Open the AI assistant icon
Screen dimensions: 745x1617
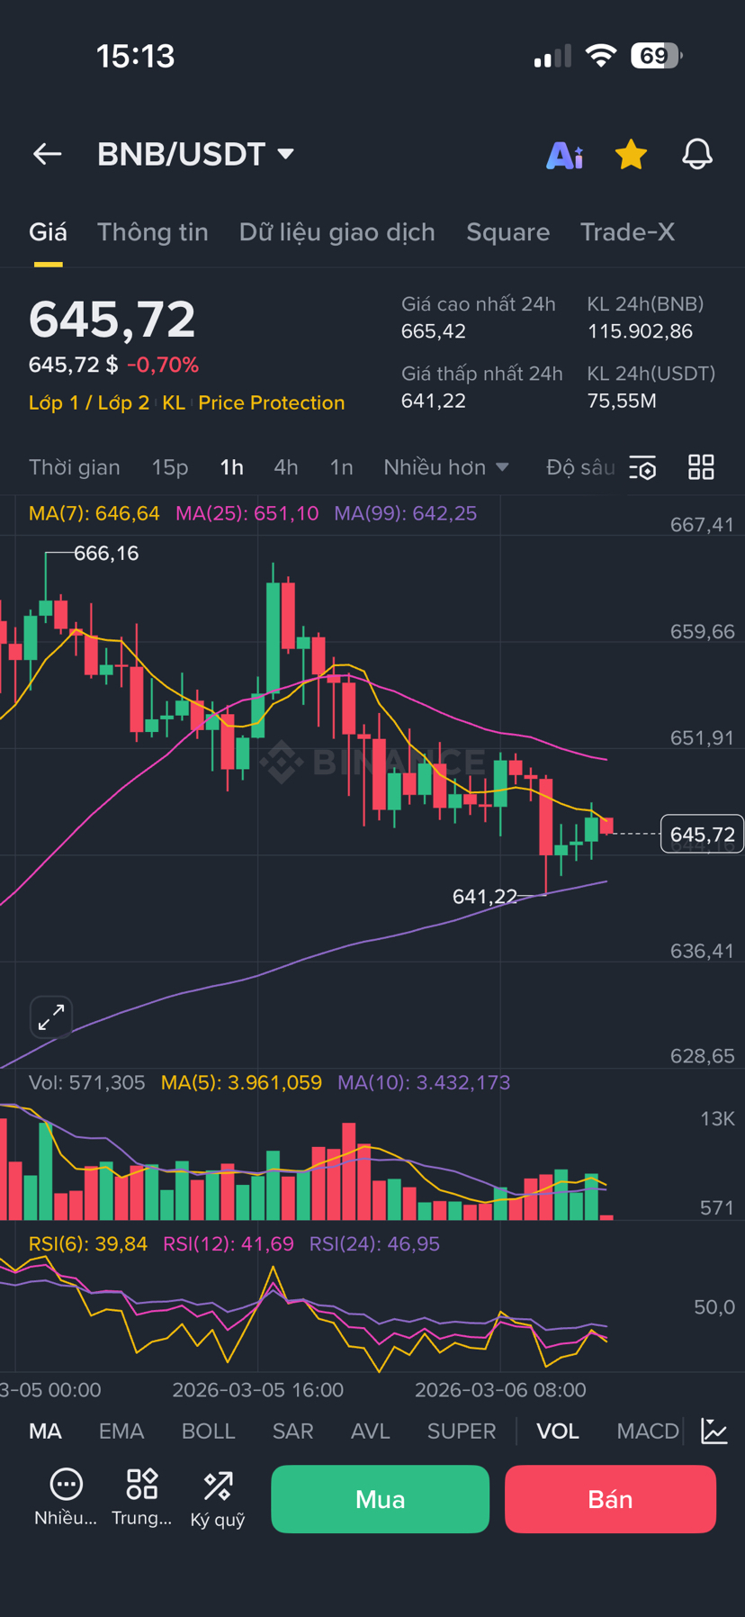pyautogui.click(x=565, y=155)
